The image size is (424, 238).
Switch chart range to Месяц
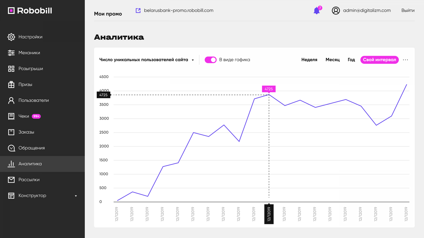333,60
